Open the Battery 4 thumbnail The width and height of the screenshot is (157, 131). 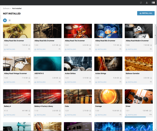(17, 96)
